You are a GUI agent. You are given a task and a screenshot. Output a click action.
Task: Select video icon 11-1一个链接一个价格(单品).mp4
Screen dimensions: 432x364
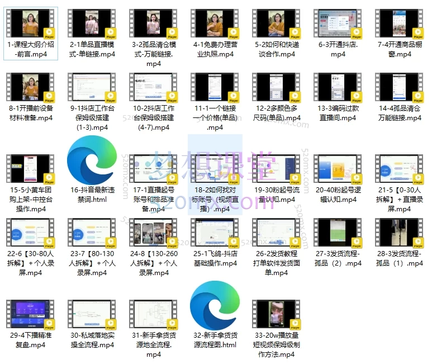coord(215,87)
